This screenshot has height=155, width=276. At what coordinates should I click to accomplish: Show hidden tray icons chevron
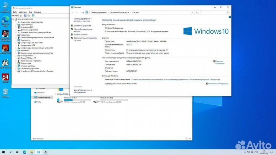tap(245, 152)
